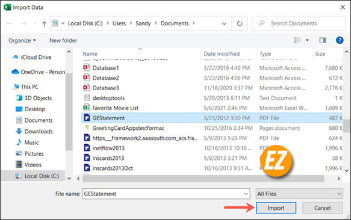
Task: Toggle the preview pane icon
Action: pos(322,40)
